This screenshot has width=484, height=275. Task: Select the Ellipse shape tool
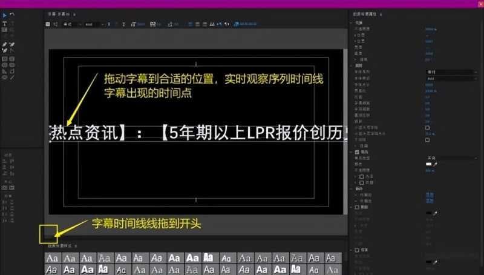tap(4, 78)
